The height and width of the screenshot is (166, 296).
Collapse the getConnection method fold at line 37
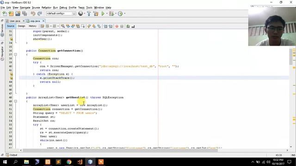[15, 54]
